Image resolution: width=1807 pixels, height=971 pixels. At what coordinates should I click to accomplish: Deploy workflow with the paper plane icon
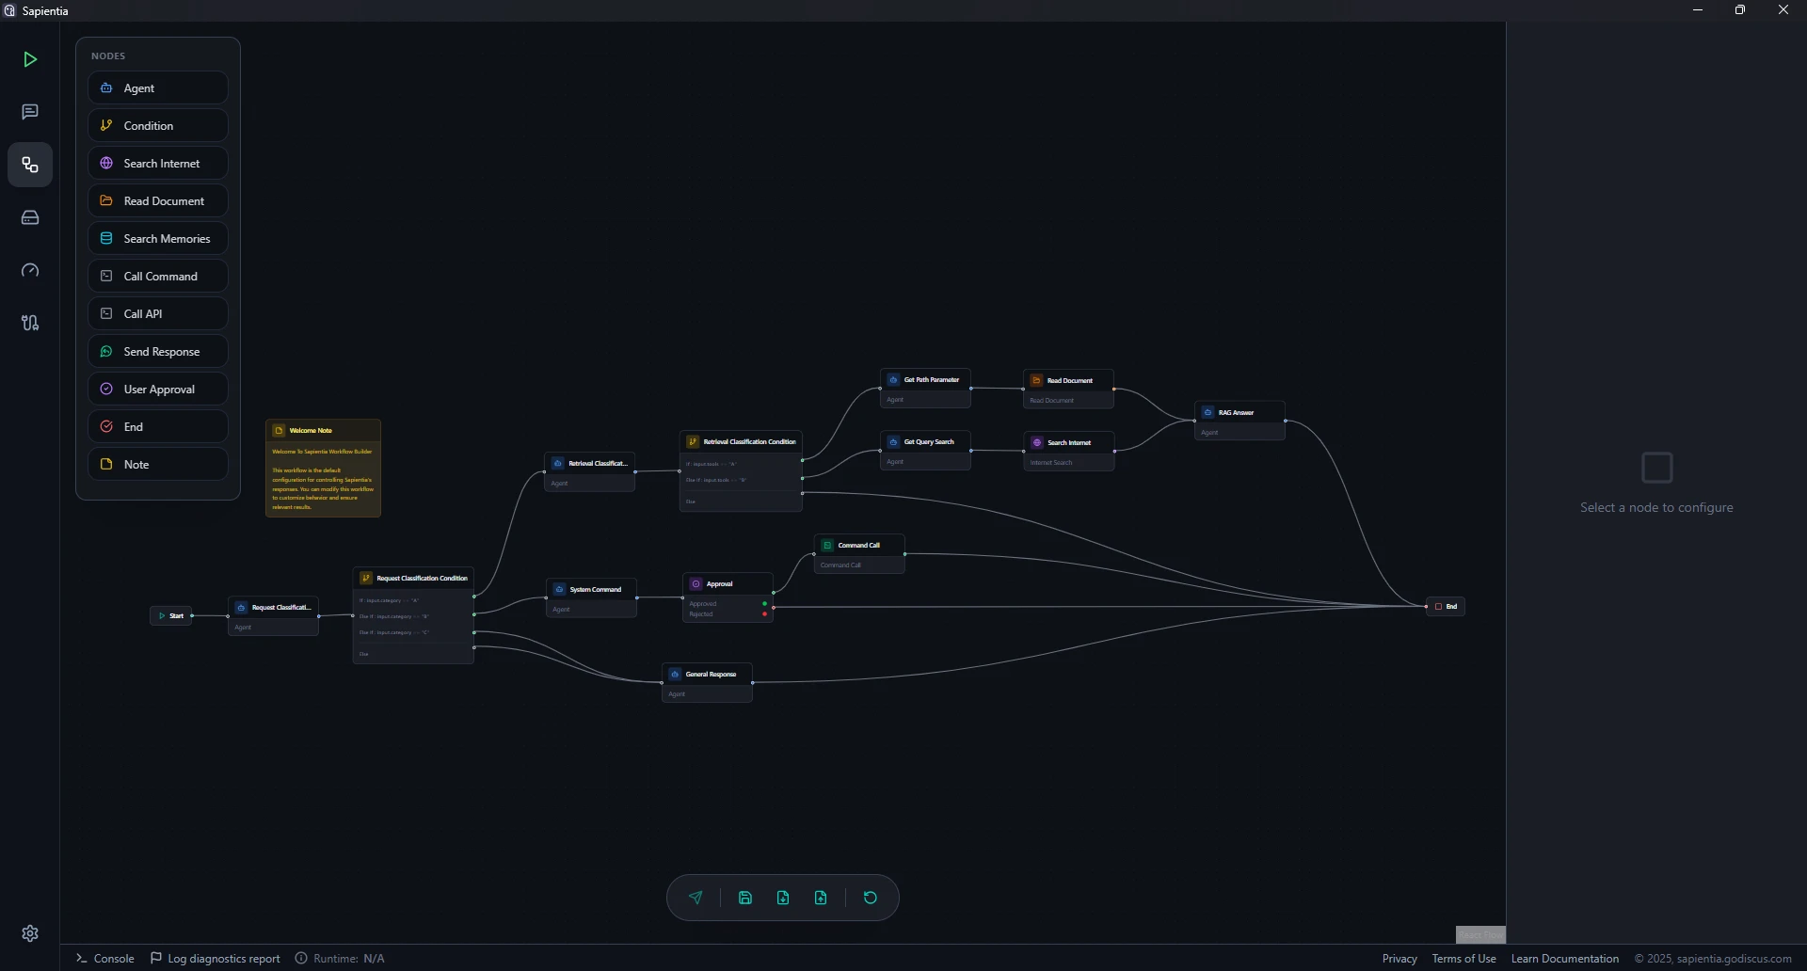(x=695, y=898)
